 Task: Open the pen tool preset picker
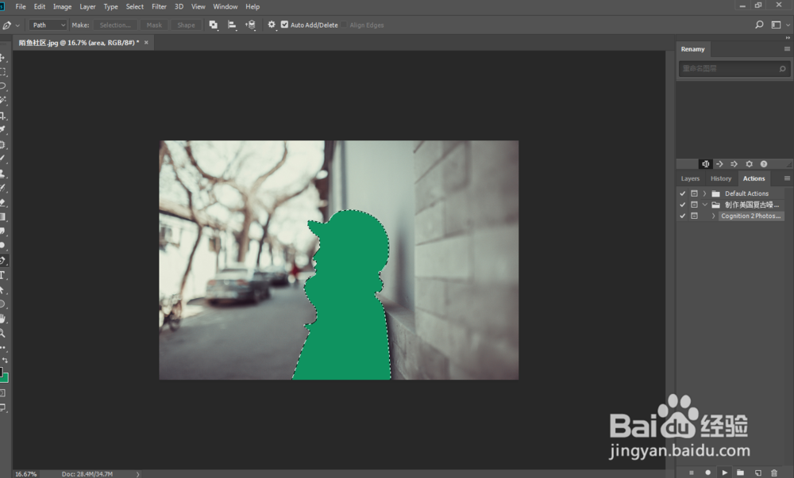(x=17, y=25)
